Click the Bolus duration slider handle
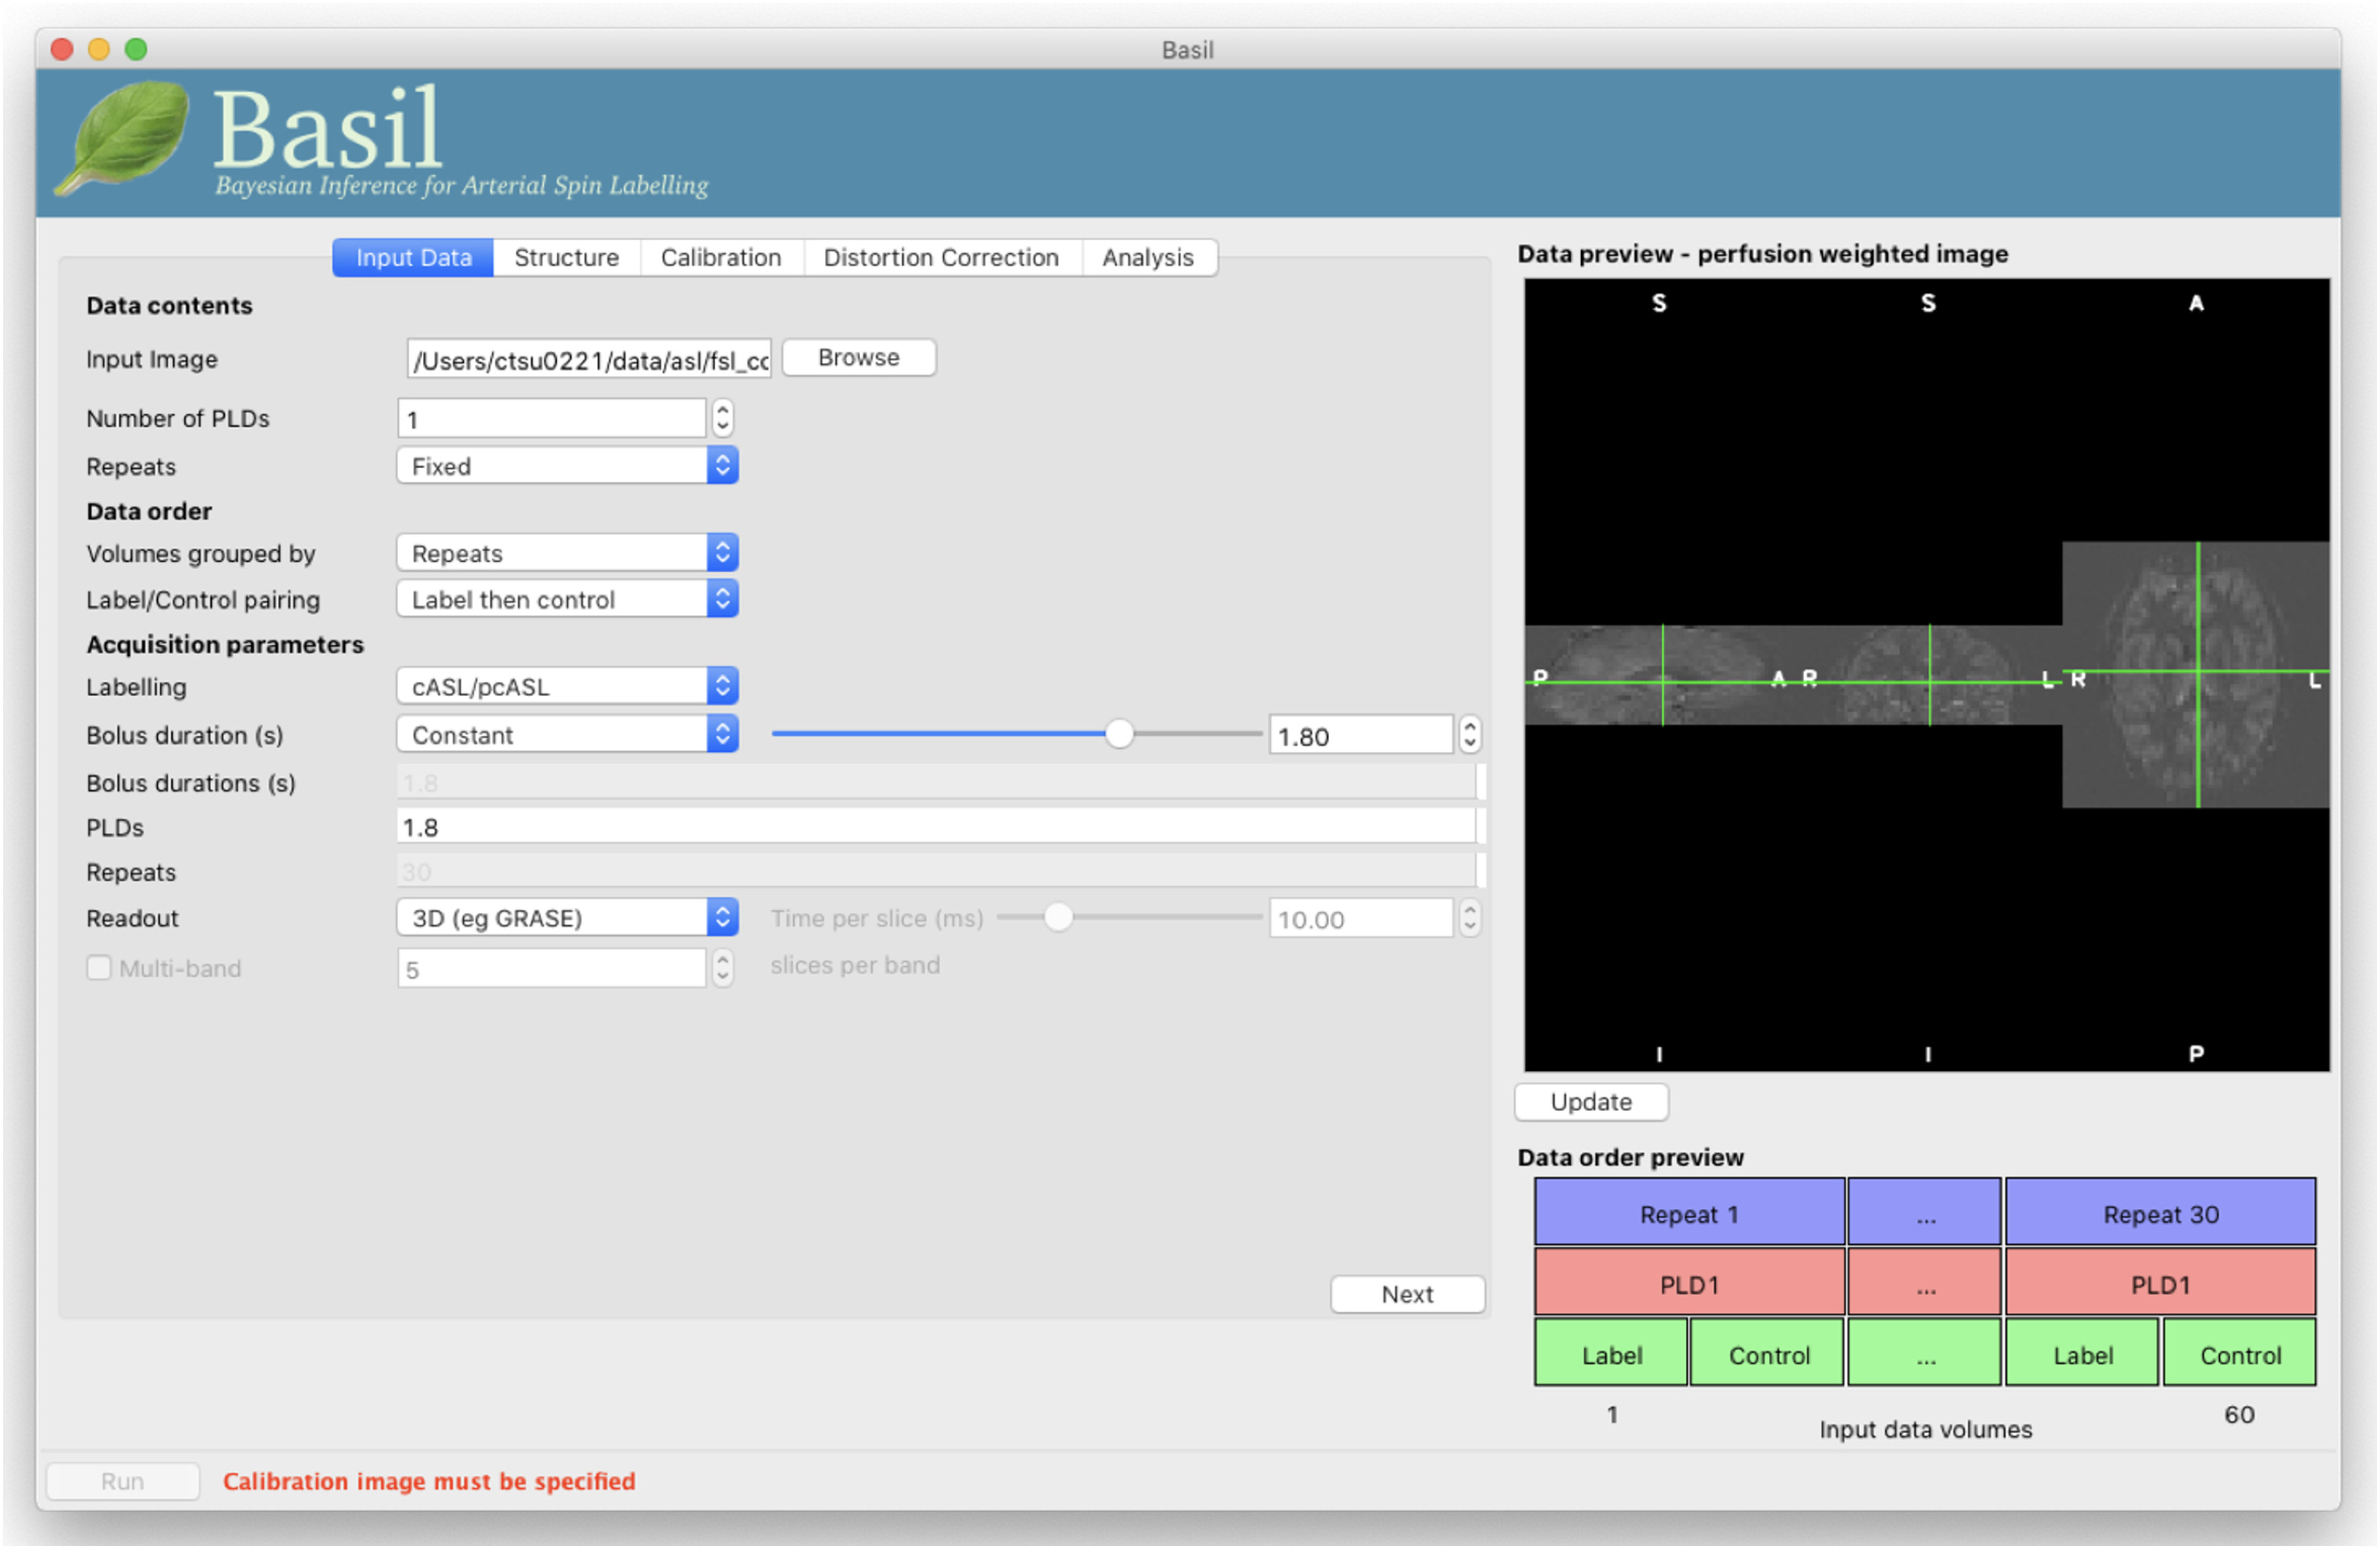The height and width of the screenshot is (1549, 2380). coord(1119,735)
